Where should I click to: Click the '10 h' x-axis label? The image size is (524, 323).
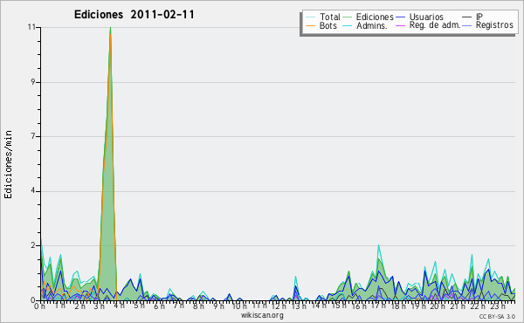click(239, 306)
